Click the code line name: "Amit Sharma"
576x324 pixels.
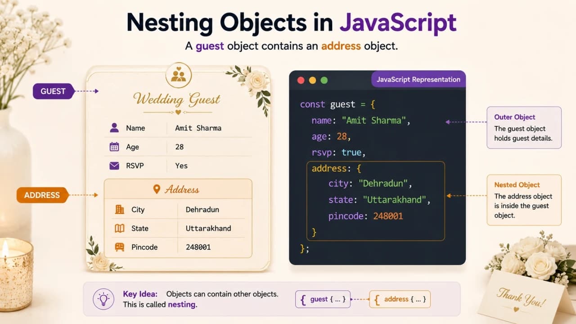[x=362, y=121]
